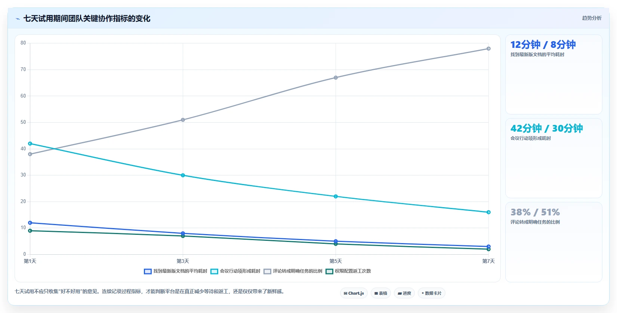Click the 第3天 x-axis label
This screenshot has height=313, width=617.
click(183, 261)
